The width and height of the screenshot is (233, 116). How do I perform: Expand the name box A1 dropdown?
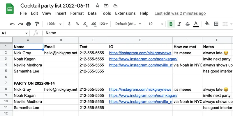coord(27,33)
